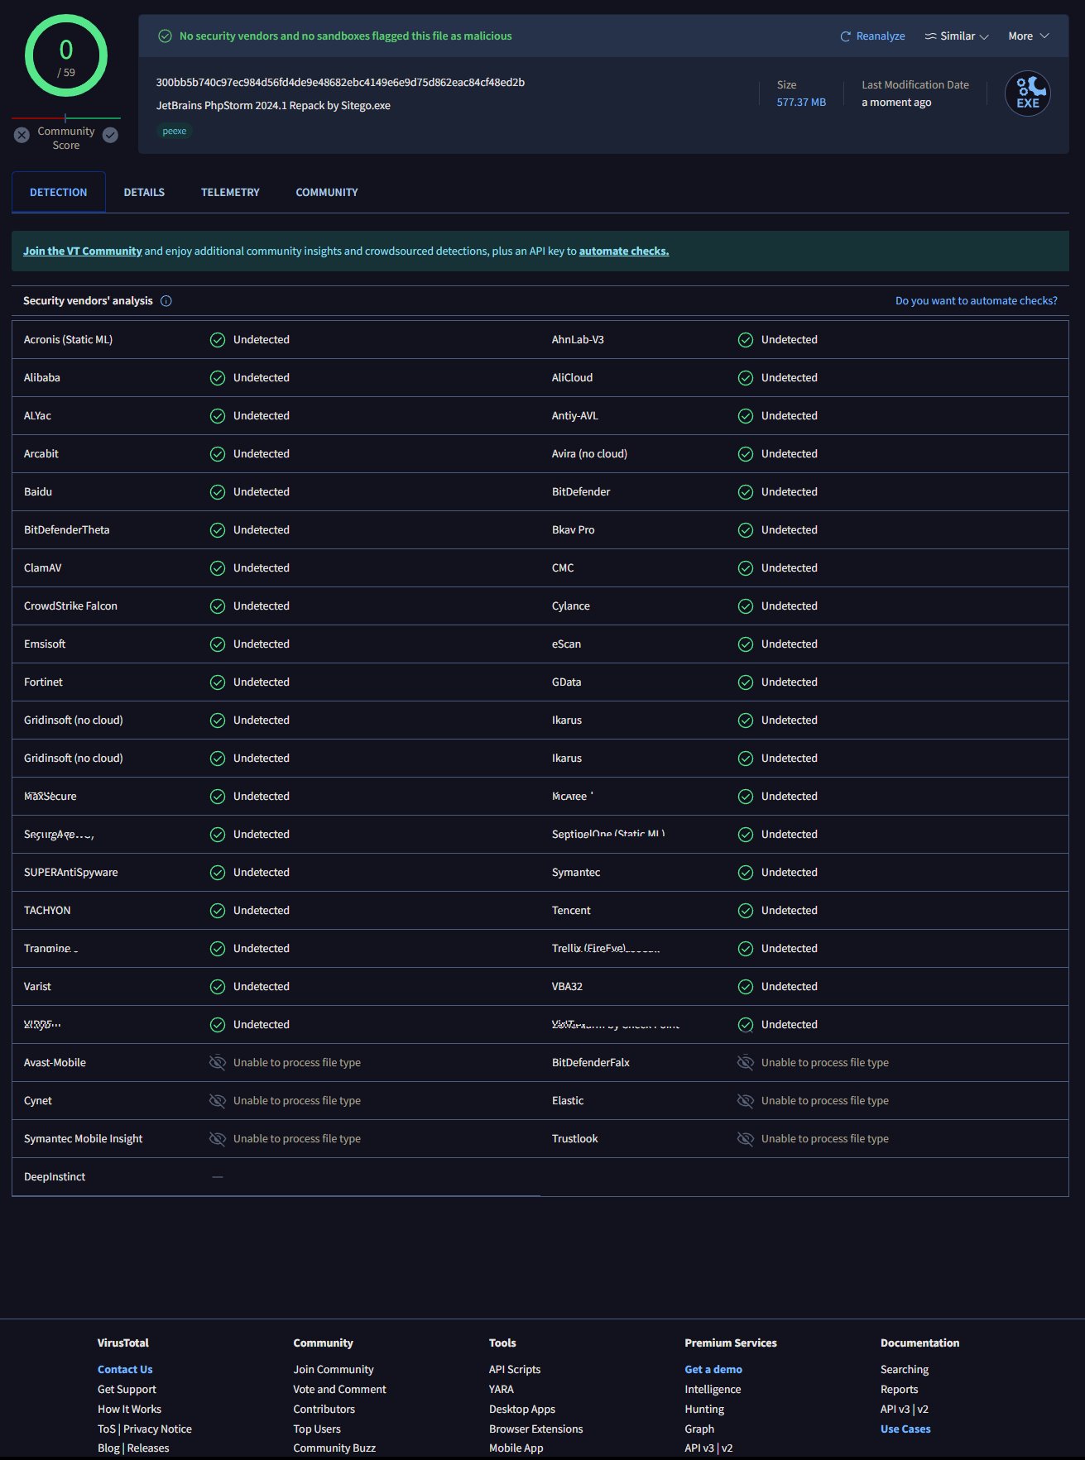The image size is (1085, 1460).
Task: Open Vote and Comment footer link
Action: 339,1390
